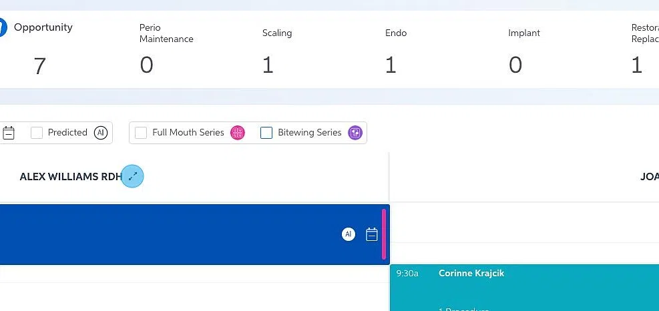
Task: Tick the Bitewing Series checkbox
Action: pos(266,133)
